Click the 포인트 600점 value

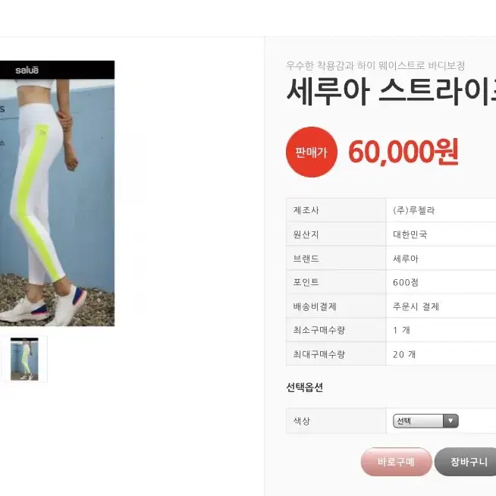[406, 282]
